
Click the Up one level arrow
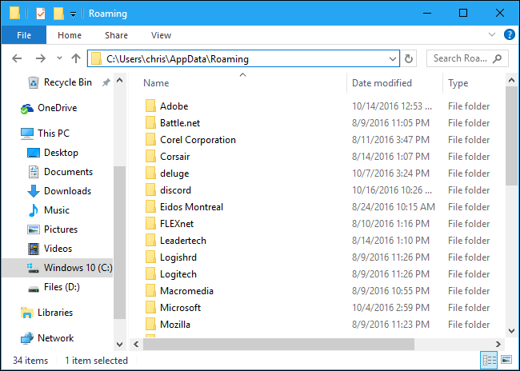coord(76,58)
